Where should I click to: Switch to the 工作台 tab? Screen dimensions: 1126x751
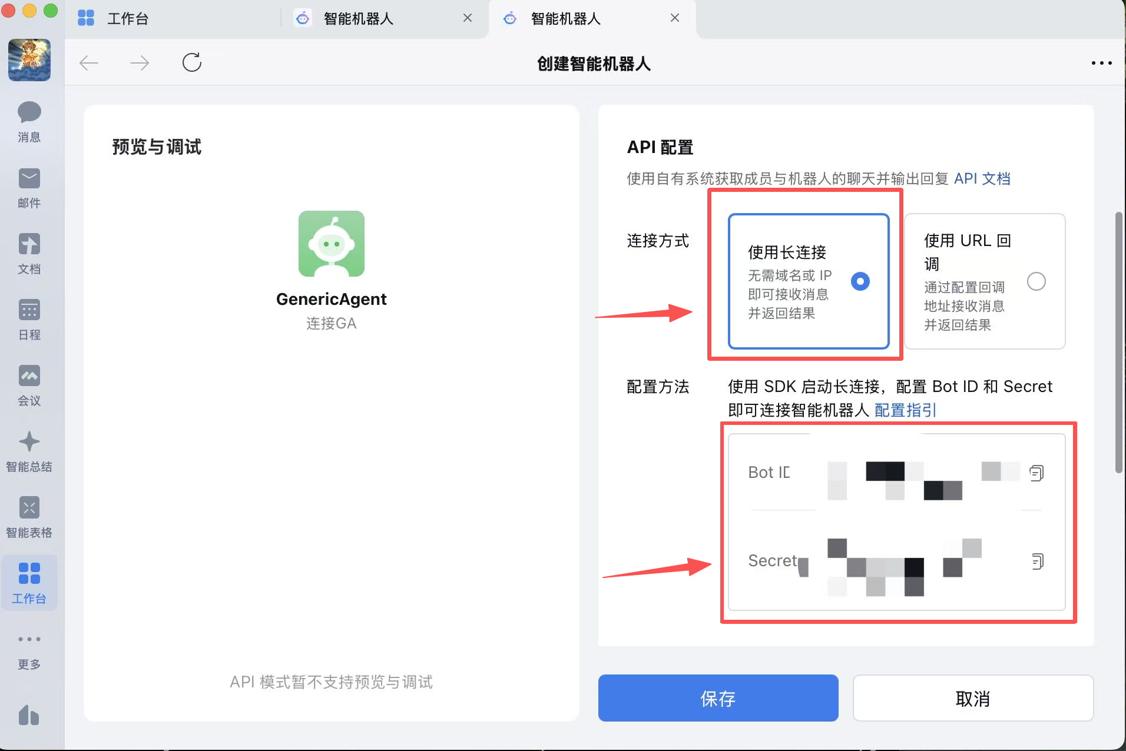127,19
